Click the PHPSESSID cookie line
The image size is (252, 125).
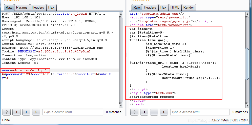pos(46,51)
